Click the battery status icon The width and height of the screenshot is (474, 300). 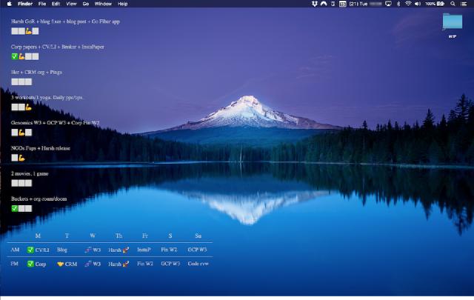(x=441, y=4)
